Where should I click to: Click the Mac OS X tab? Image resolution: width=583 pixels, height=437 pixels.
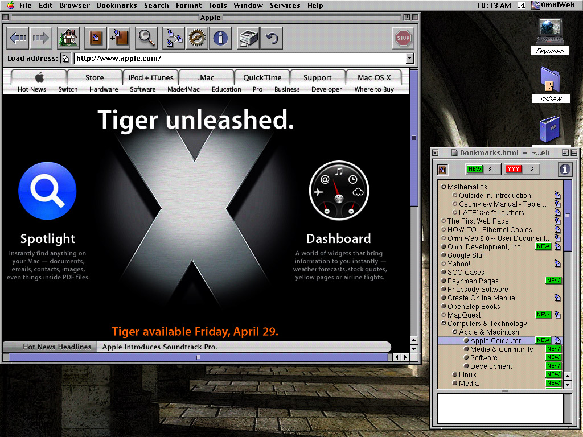tap(374, 77)
